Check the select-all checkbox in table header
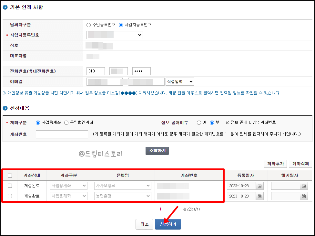The height and width of the screenshot is (236, 315). point(10,176)
